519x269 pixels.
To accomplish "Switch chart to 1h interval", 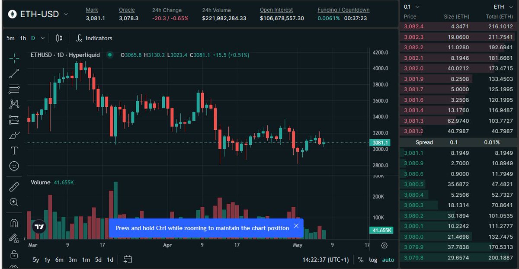I will point(23,38).
